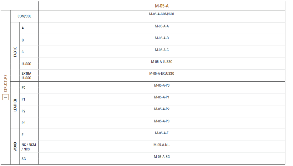The width and height of the screenshot is (293, 166).
Task: Select leather code M-05-A-P1
Action: 162,97
